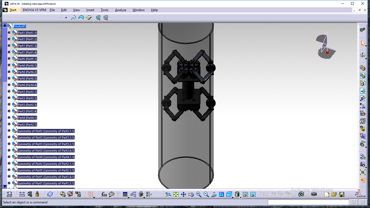Click the Arc curve icon
This screenshot has width=370, height=208.
click(81, 18)
